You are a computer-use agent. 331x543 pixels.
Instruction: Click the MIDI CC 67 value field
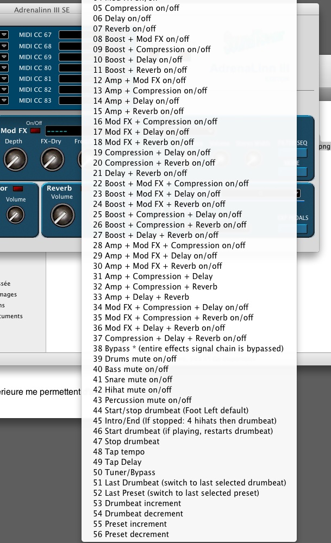click(x=70, y=35)
